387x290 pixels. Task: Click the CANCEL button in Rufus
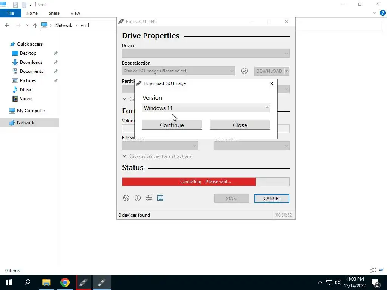point(272,199)
